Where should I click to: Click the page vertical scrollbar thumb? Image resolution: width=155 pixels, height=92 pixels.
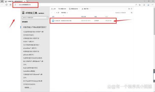pos(154,21)
